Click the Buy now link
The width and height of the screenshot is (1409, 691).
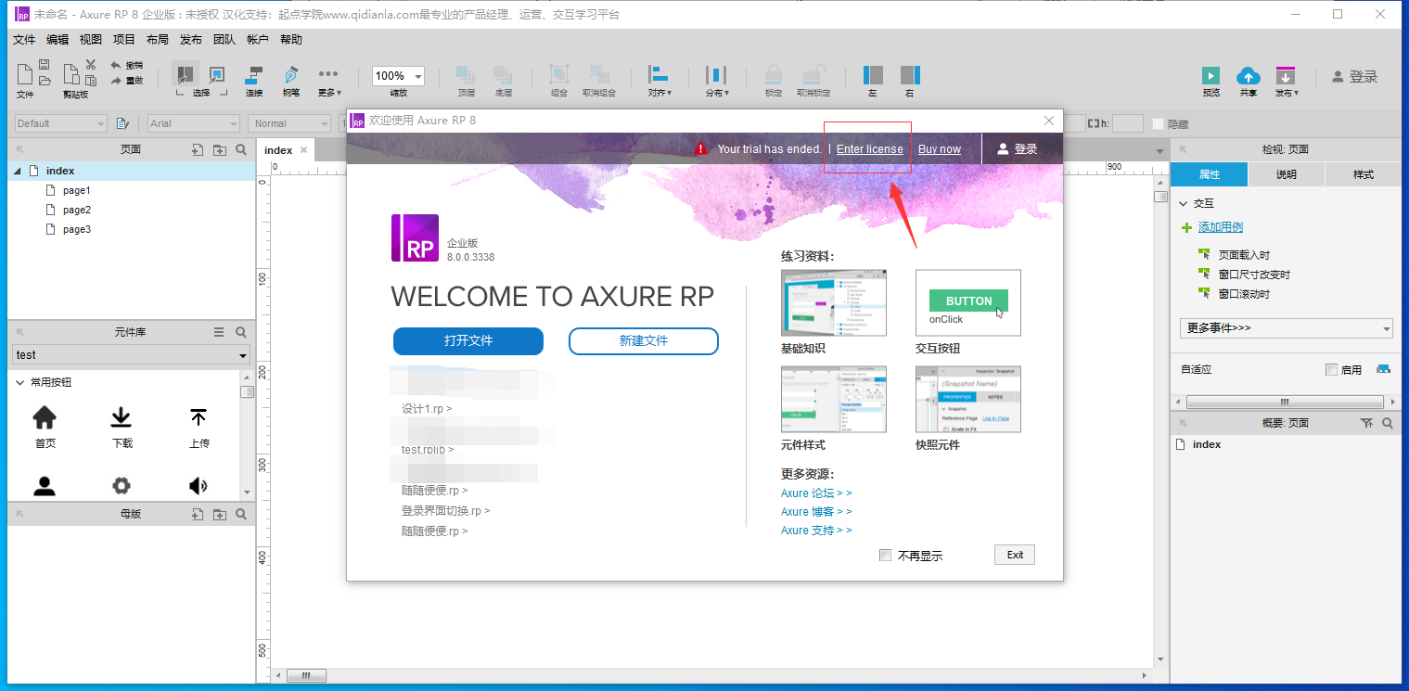(x=940, y=149)
